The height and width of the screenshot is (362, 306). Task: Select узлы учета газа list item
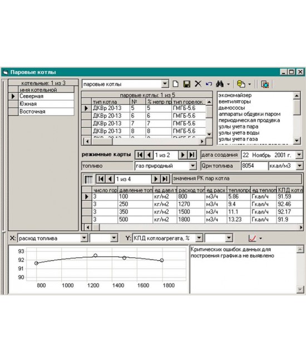238,139
